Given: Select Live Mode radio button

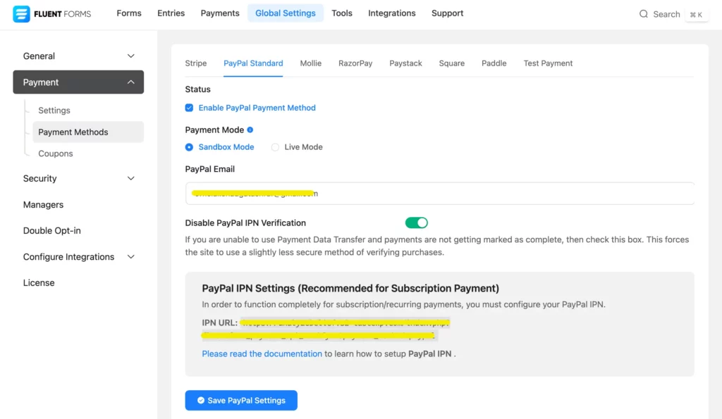Looking at the screenshot, I should 275,147.
